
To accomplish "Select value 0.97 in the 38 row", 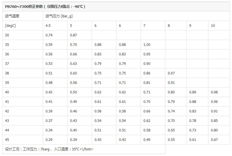I will click(171, 73).
